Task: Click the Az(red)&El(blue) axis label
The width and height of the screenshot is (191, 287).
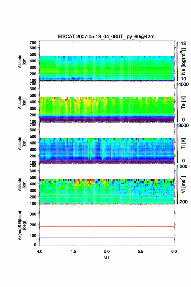Action: (21, 225)
